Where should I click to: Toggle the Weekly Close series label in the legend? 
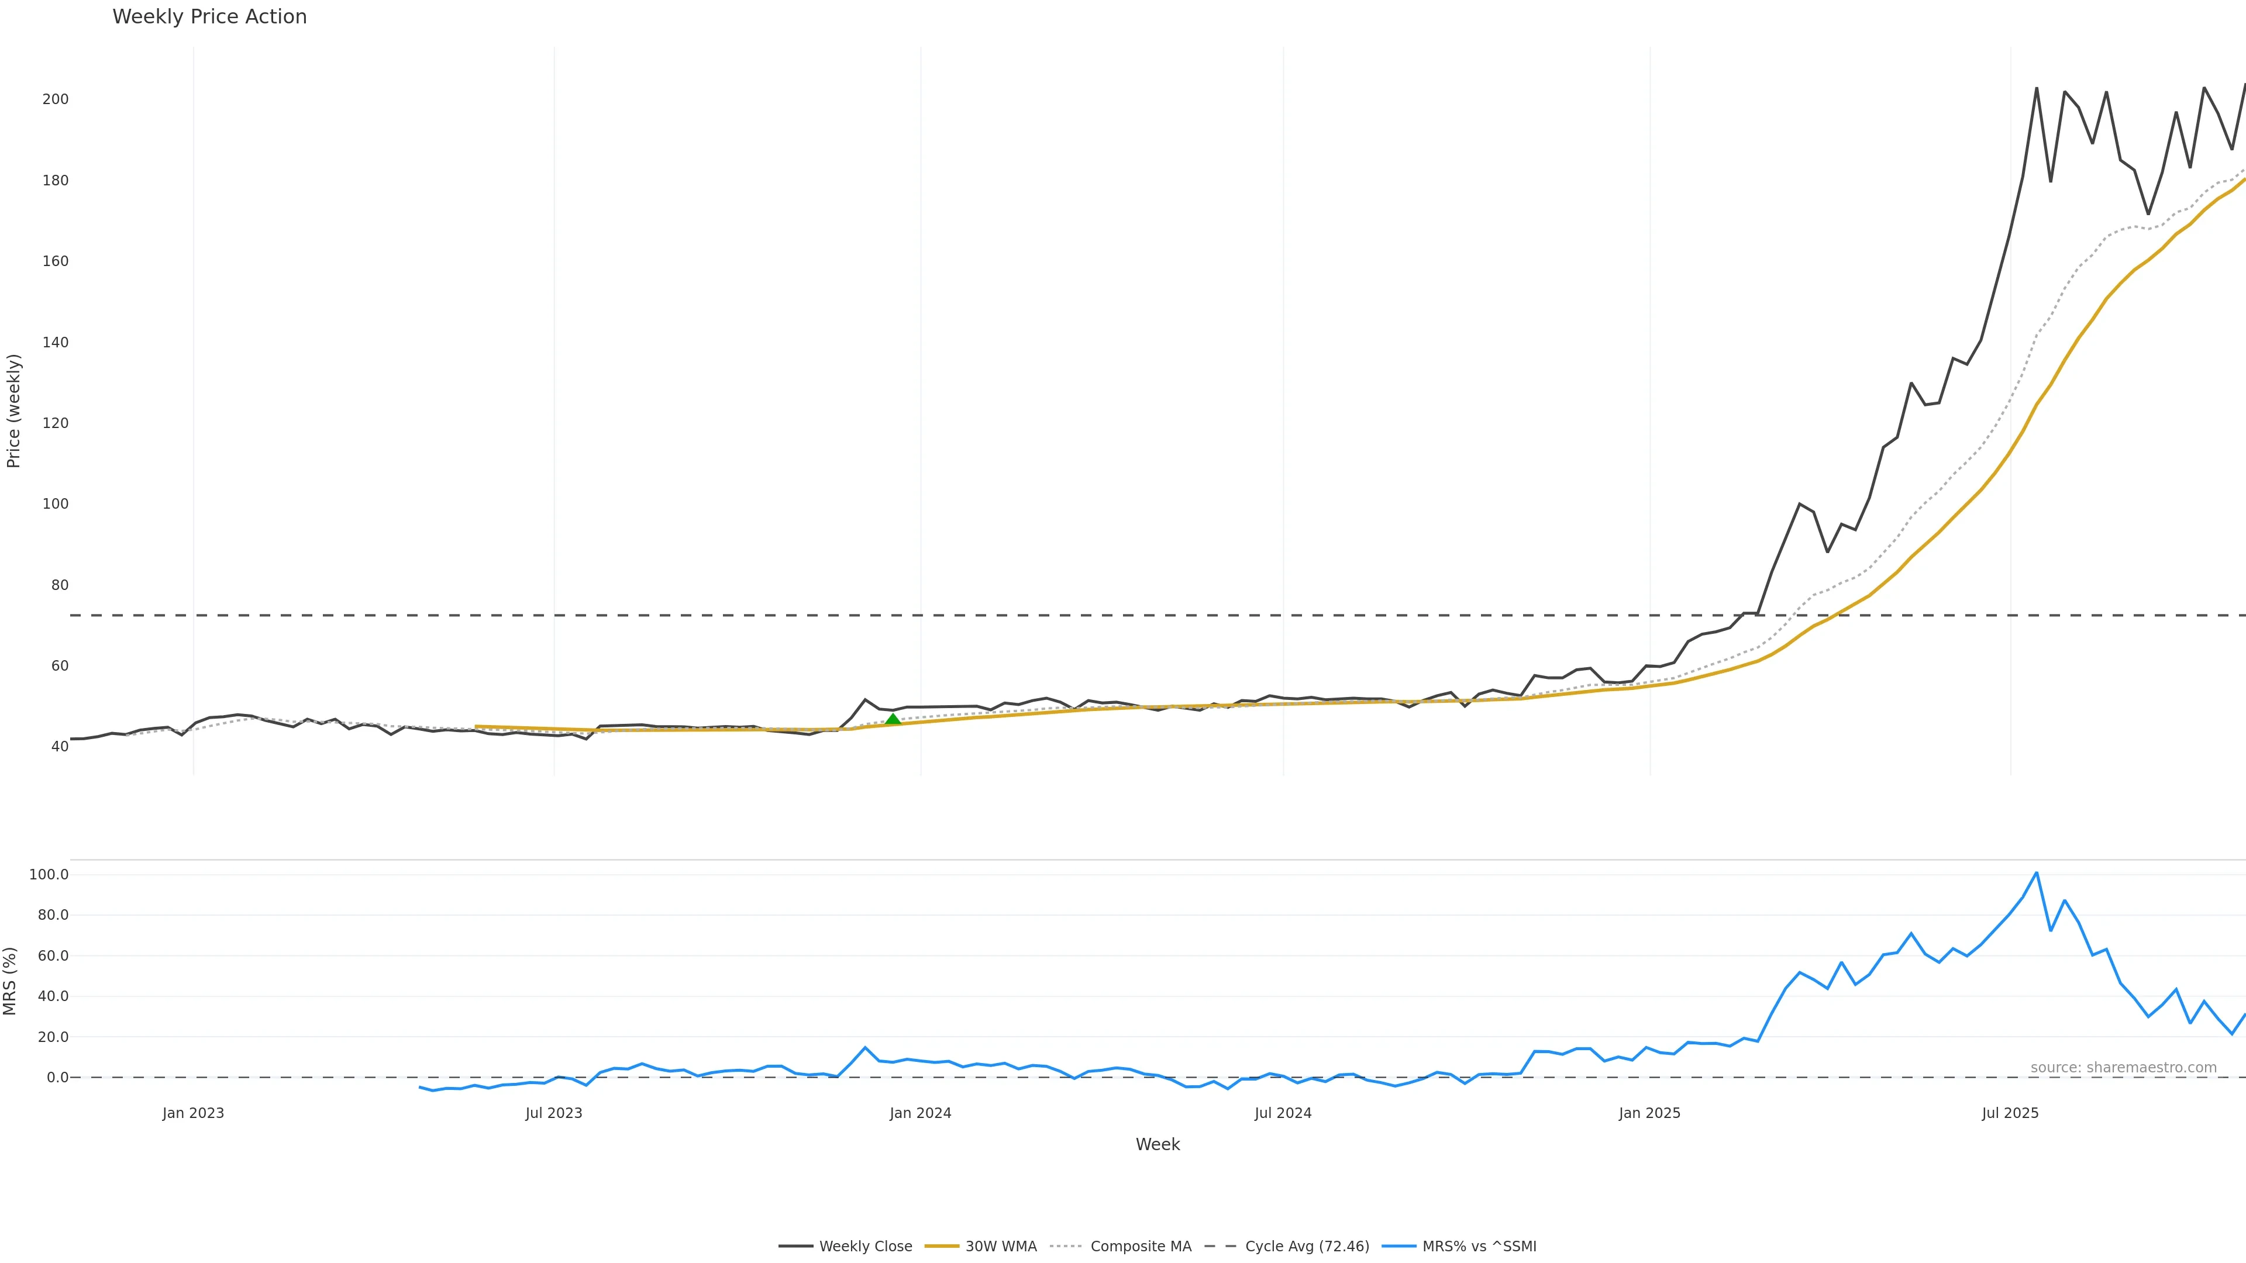pos(865,1247)
